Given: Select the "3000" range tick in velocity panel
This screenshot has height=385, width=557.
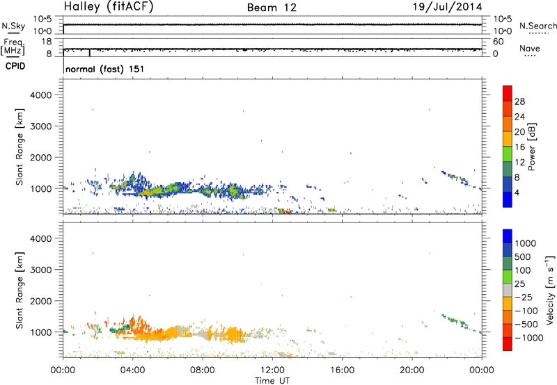Looking at the screenshot, I should (41, 270).
